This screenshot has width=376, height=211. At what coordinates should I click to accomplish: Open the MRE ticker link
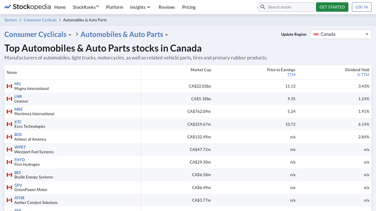point(18,109)
